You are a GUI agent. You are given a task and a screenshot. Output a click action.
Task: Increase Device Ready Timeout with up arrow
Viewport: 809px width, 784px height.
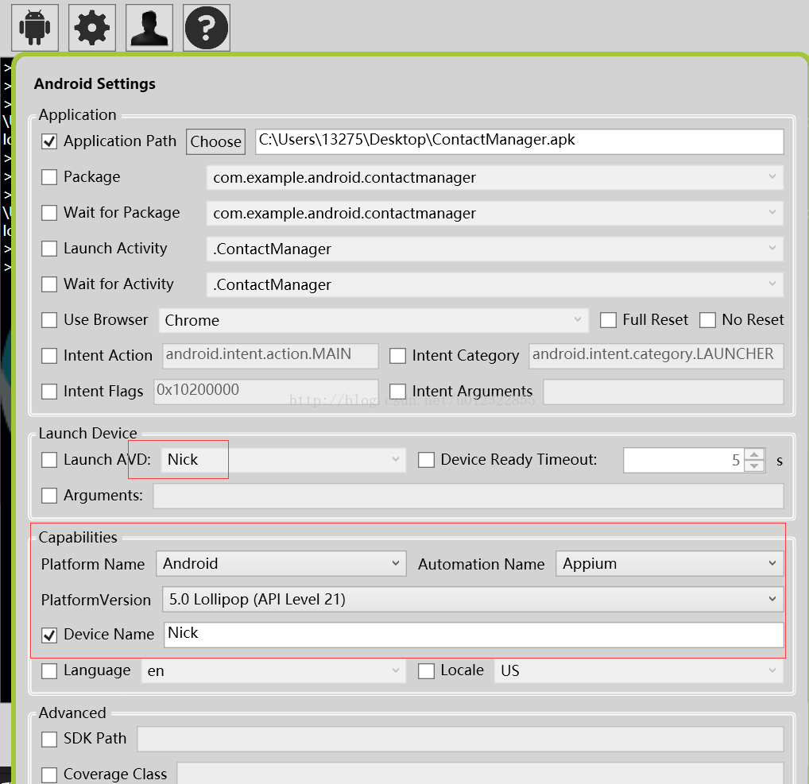pos(754,454)
